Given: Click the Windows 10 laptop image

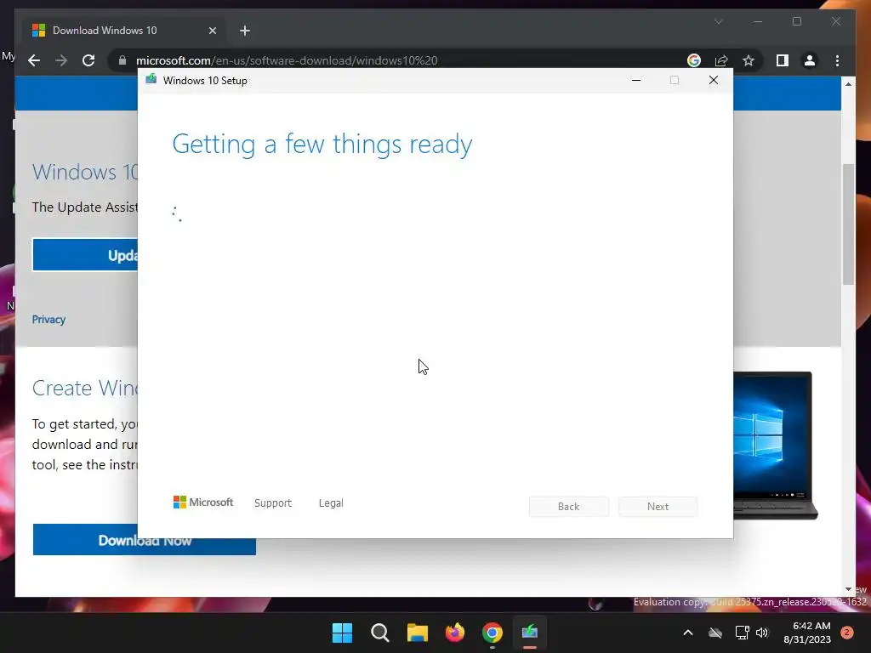Looking at the screenshot, I should [x=776, y=446].
